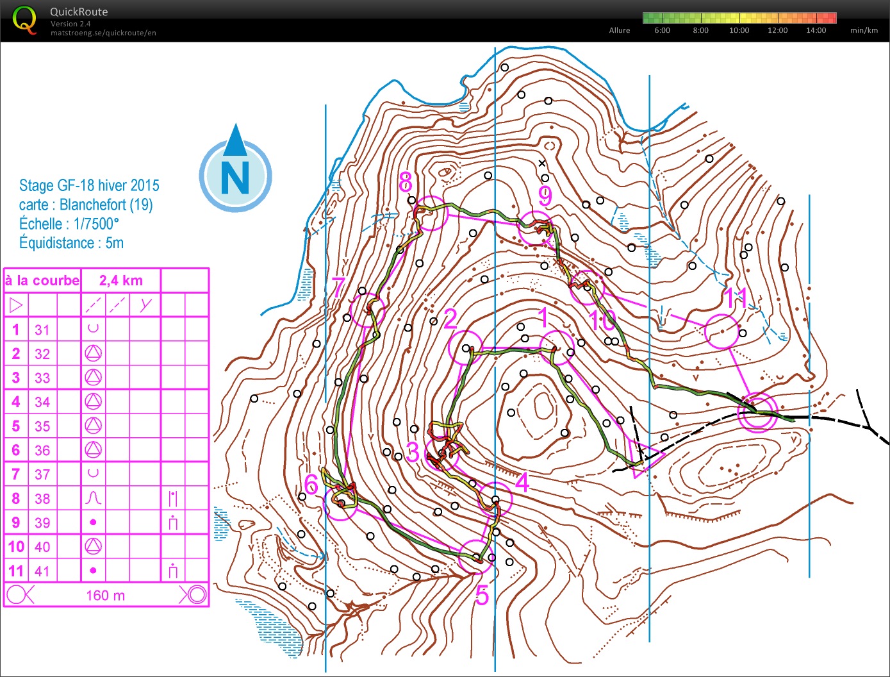
Task: Click the dot symbol in table row 11
Action: coord(93,571)
